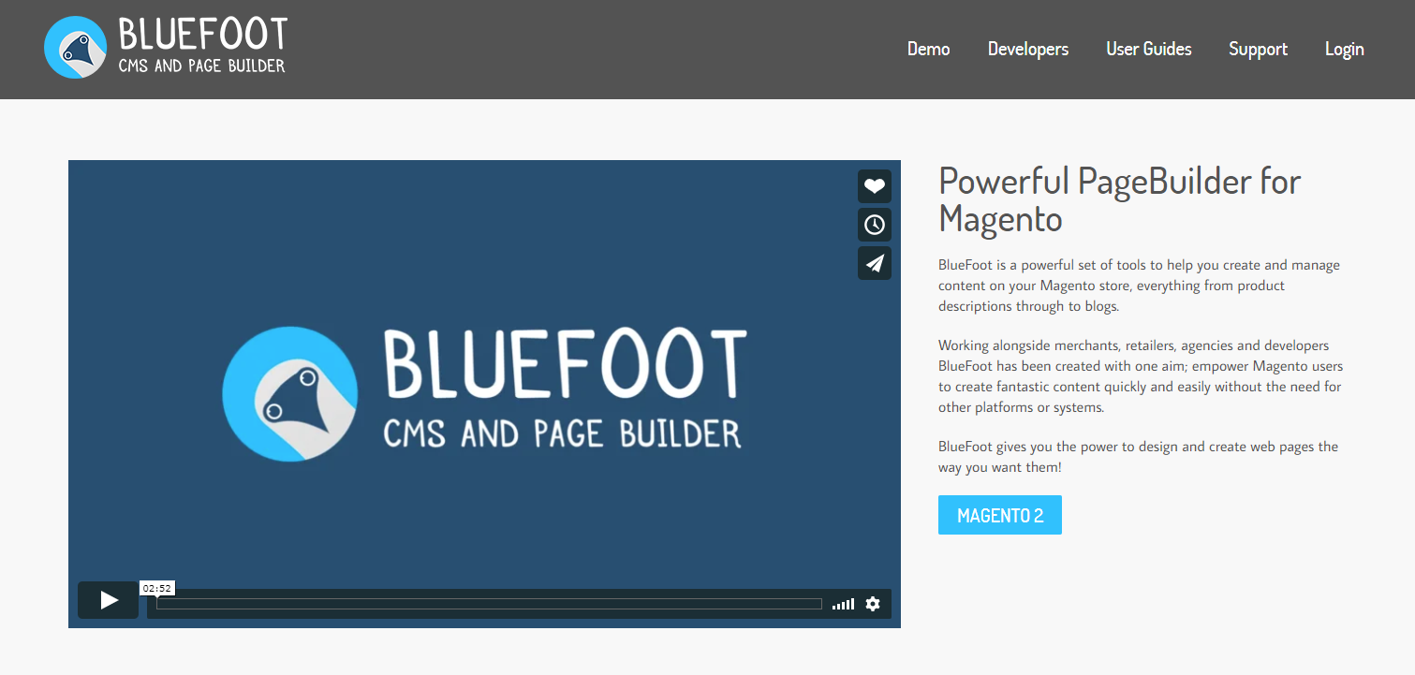The height and width of the screenshot is (675, 1415).
Task: Open the Demo menu item
Action: [x=928, y=49]
